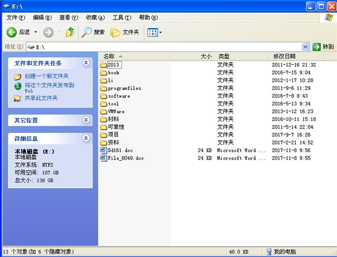Open the Back button history dropdown arrow
337x257 pixels.
[x=36, y=32]
